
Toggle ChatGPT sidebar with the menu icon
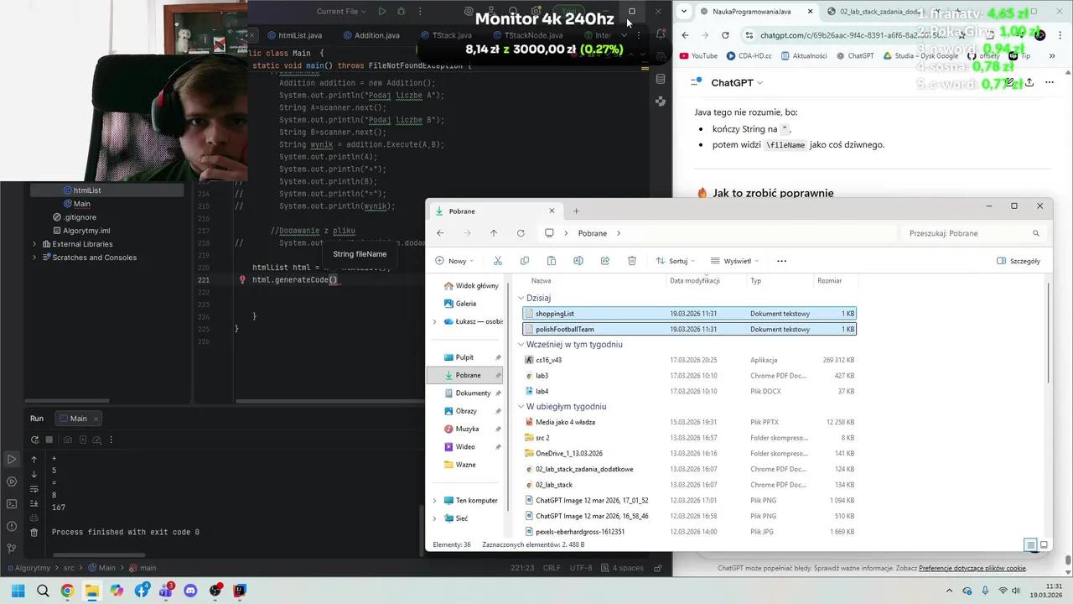coord(695,82)
